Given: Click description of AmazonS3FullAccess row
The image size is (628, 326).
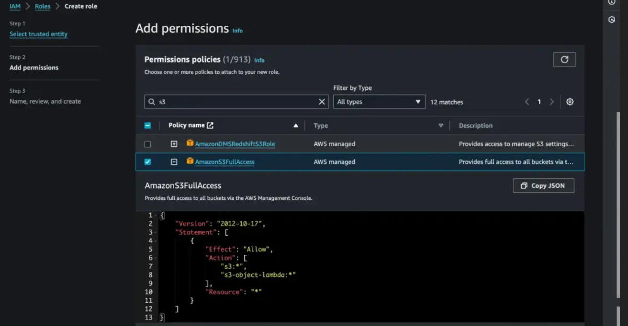Looking at the screenshot, I should pos(516,162).
